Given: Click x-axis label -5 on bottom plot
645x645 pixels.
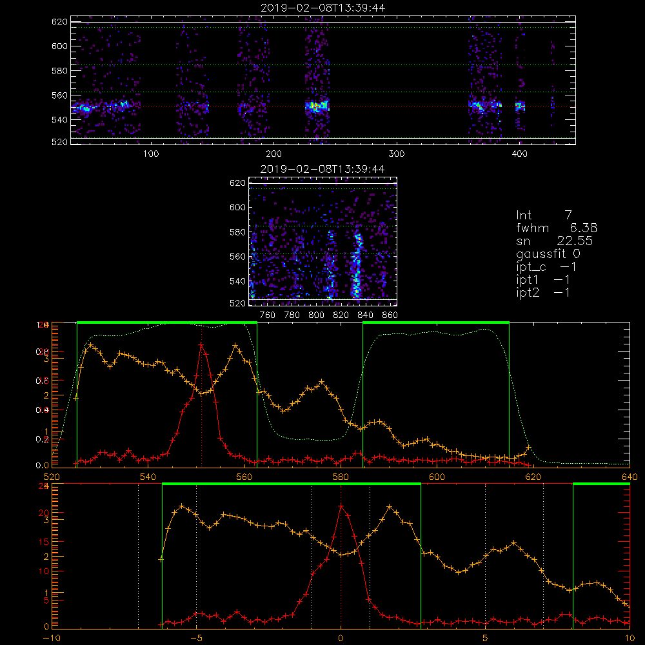Looking at the screenshot, I should tap(196, 639).
